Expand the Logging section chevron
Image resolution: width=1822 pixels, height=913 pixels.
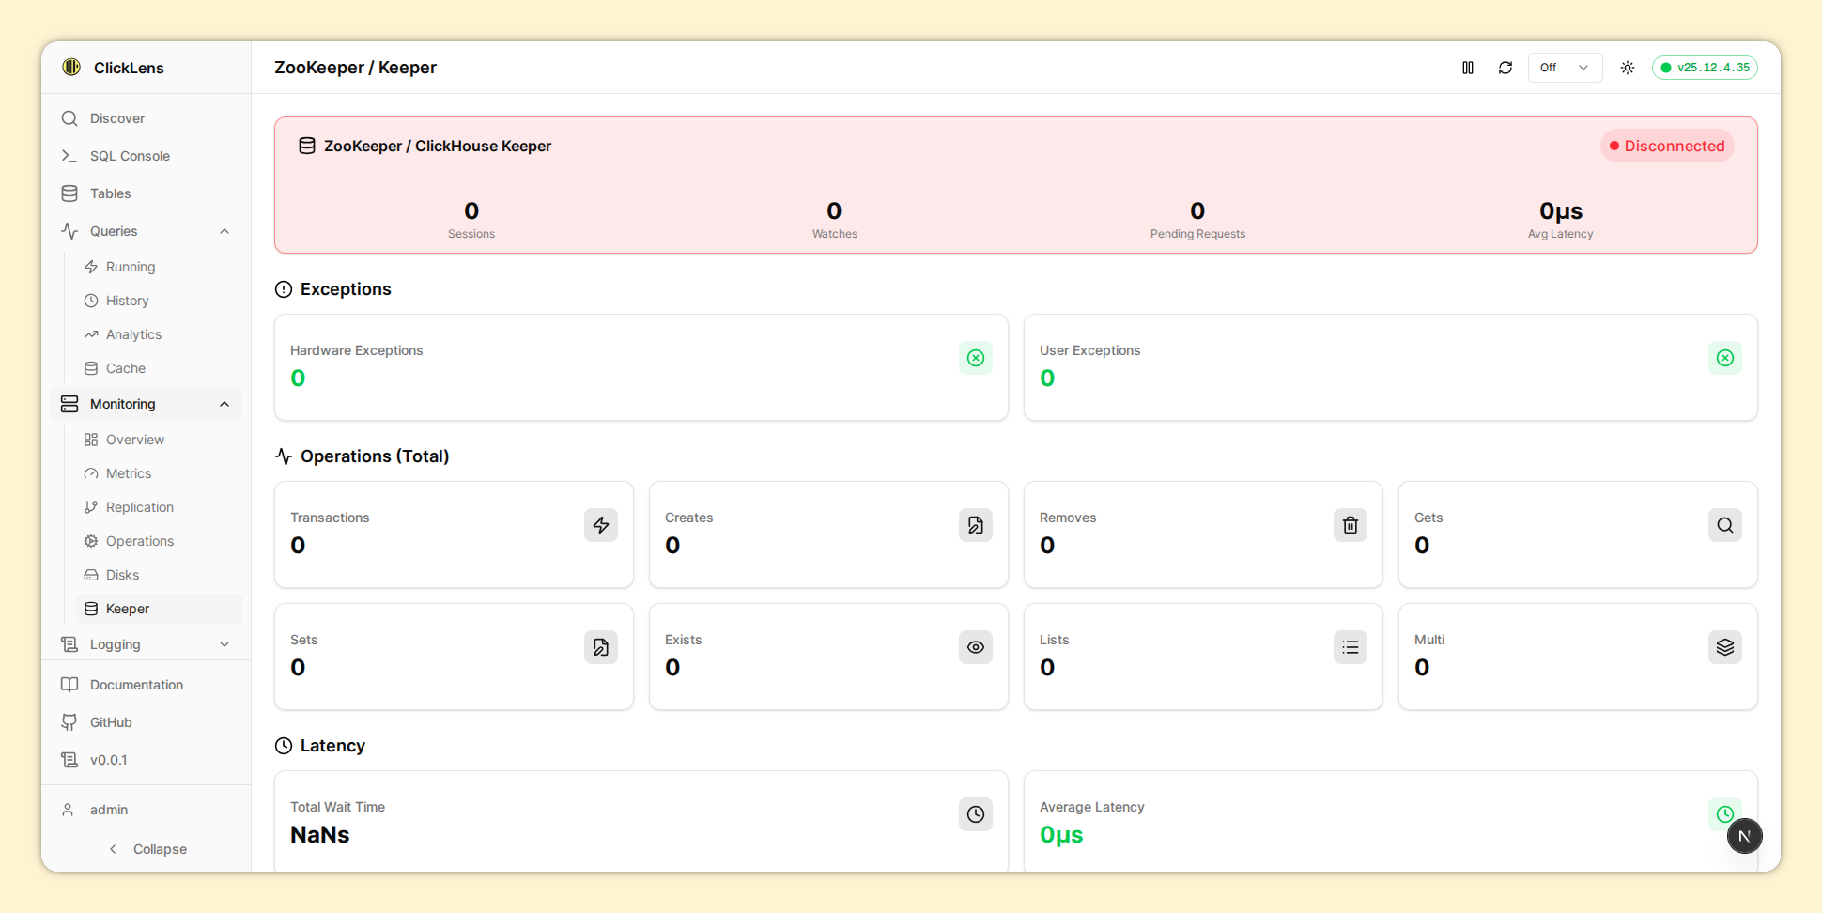click(x=224, y=644)
